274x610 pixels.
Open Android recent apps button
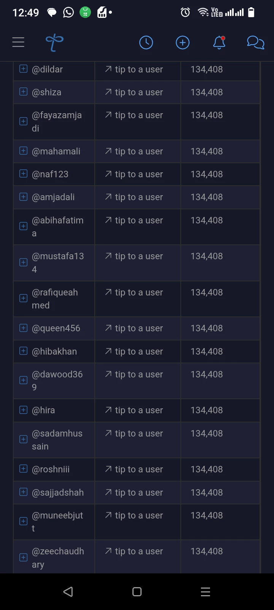[205, 592]
